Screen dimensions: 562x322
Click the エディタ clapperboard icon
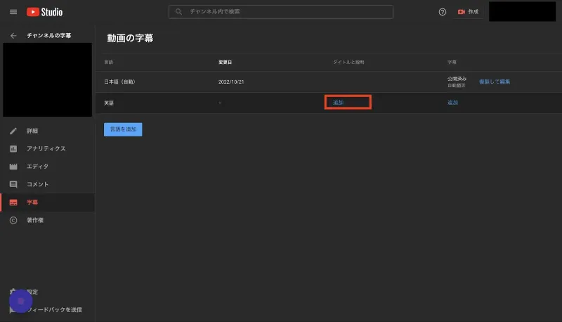pos(13,167)
